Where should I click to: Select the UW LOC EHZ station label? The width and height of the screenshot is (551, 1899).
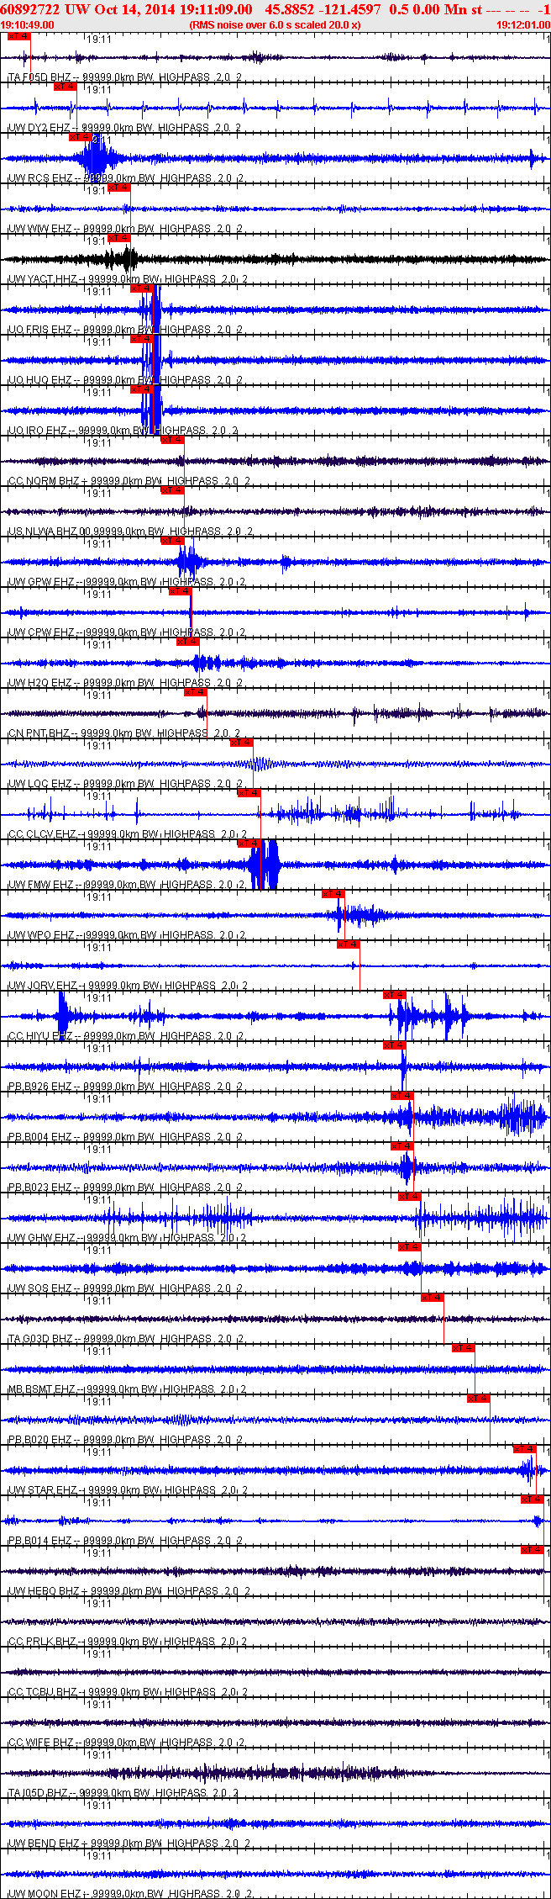(124, 784)
